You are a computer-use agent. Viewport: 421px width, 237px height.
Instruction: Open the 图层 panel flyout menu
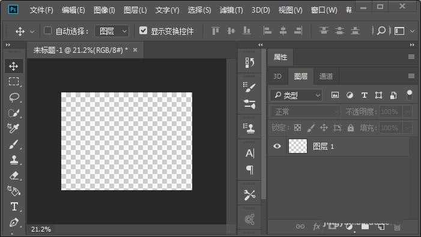(x=411, y=76)
